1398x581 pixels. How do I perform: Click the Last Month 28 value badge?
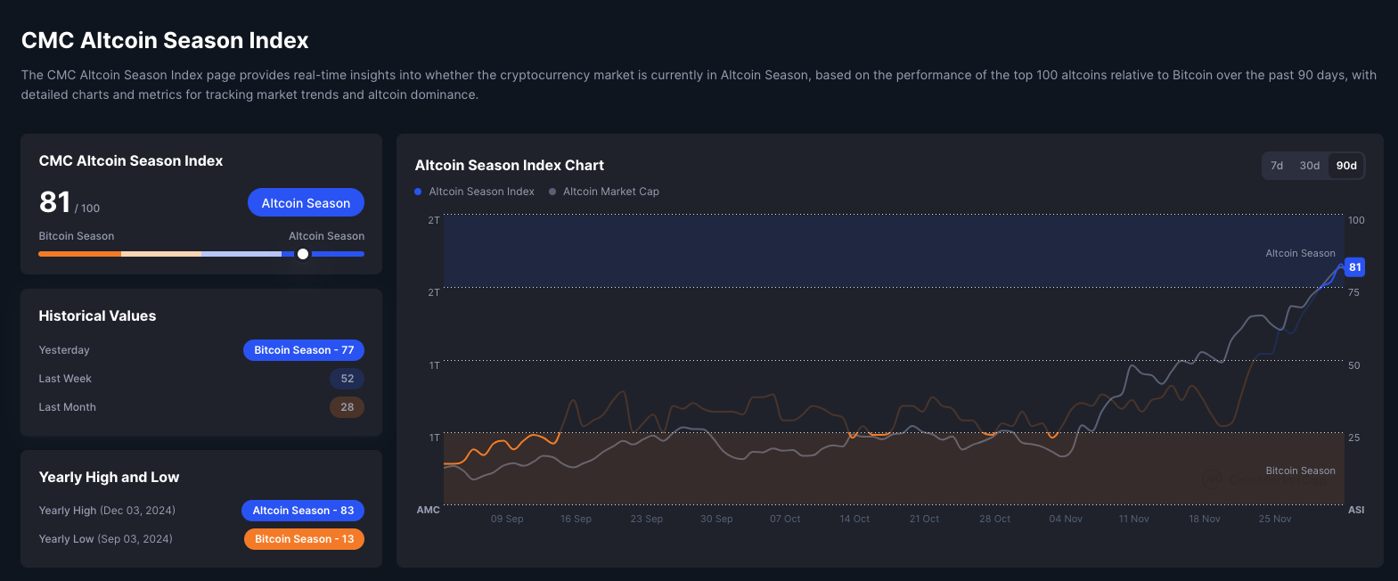(x=347, y=407)
